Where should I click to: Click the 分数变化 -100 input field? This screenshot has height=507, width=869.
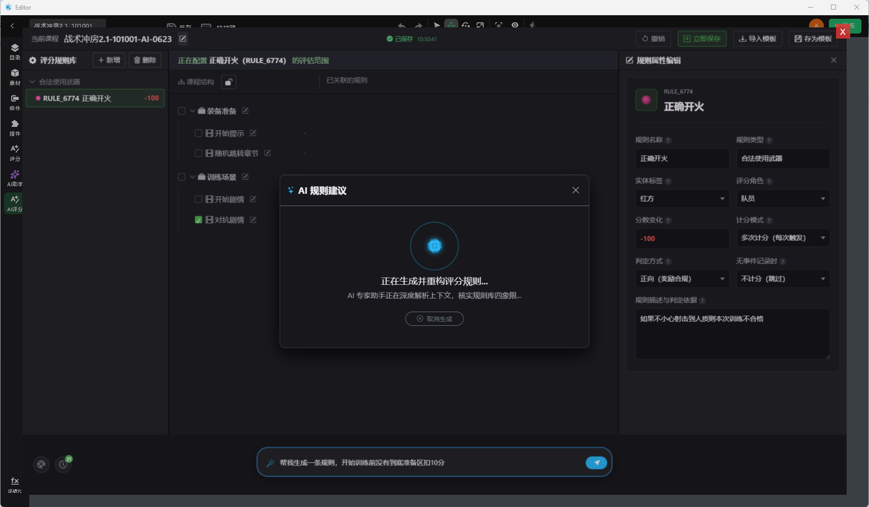[682, 238]
